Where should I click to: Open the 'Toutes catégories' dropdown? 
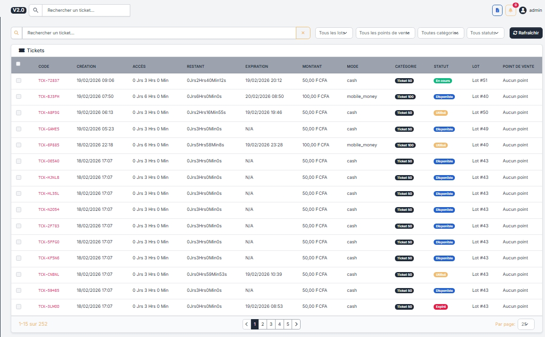440,33
